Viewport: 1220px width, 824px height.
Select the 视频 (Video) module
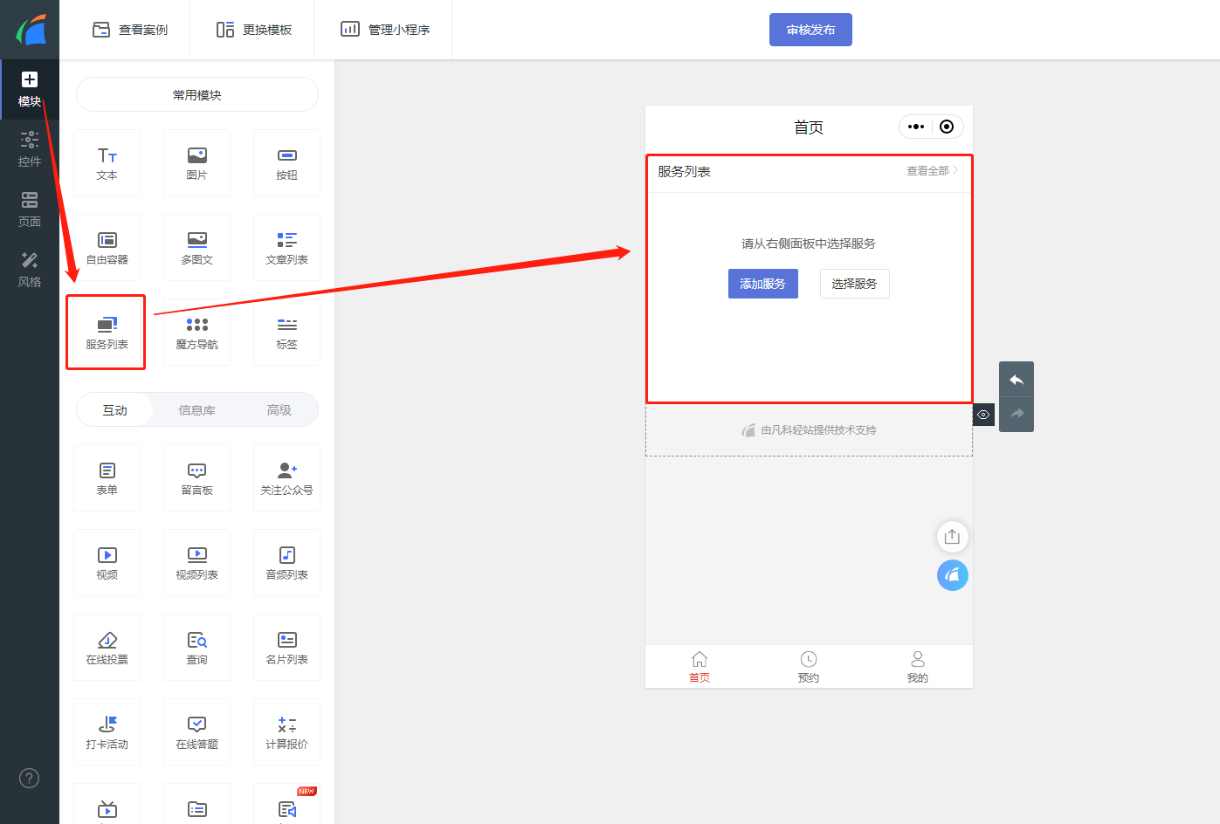[x=107, y=562]
